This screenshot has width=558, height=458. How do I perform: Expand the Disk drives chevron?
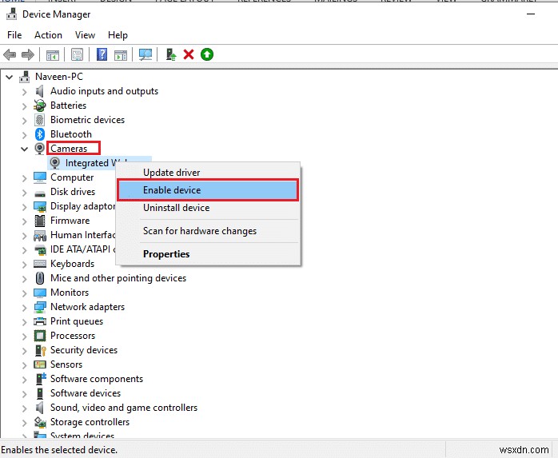pyautogui.click(x=24, y=193)
